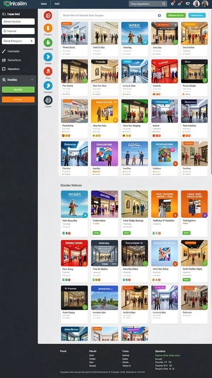Click the orange button in the dark sidebar
The height and width of the screenshot is (378, 212).
[x=18, y=99]
